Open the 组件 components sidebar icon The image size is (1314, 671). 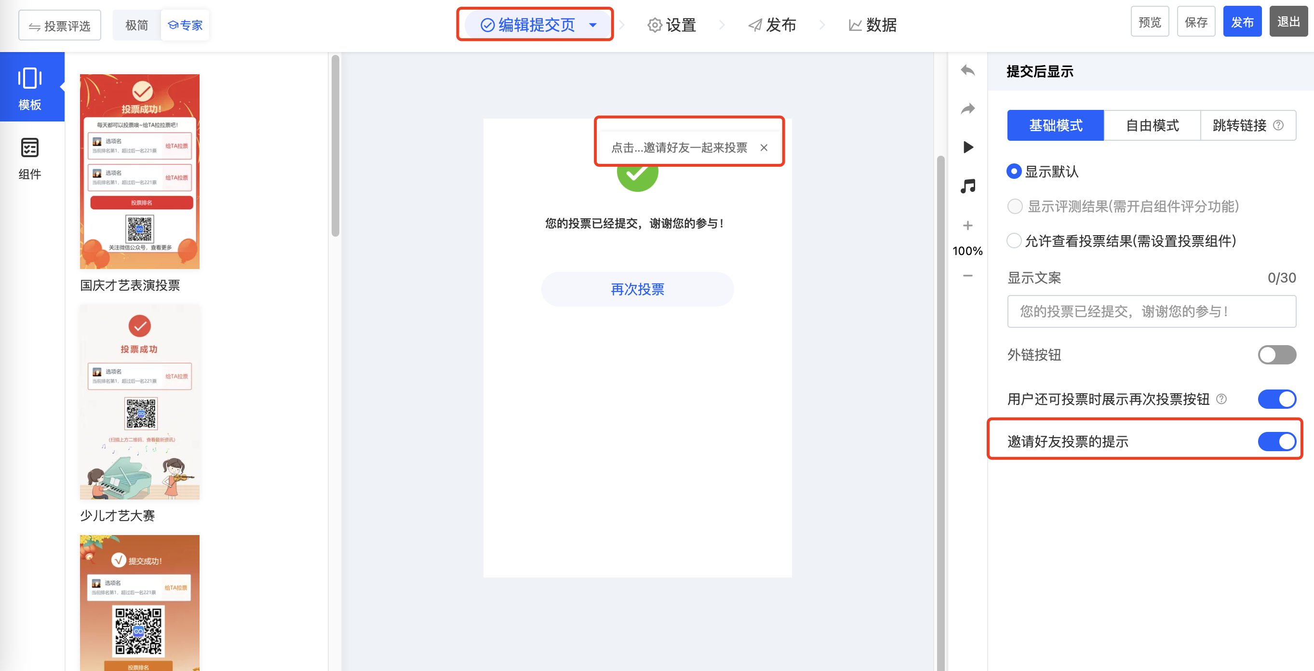click(x=29, y=159)
